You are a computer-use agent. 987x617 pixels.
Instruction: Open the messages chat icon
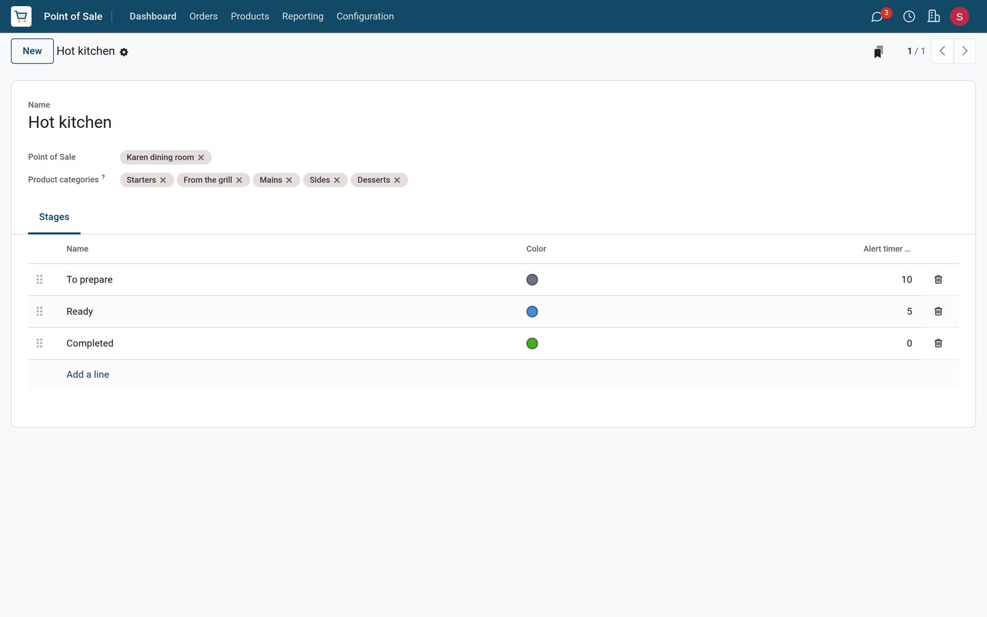coord(877,17)
